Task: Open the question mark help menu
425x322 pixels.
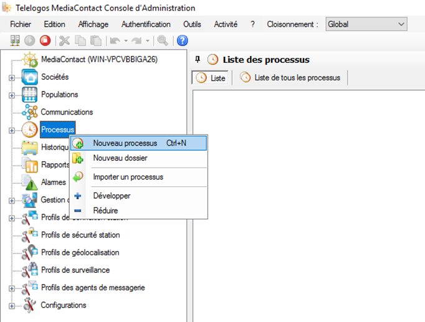Action: tap(252, 24)
